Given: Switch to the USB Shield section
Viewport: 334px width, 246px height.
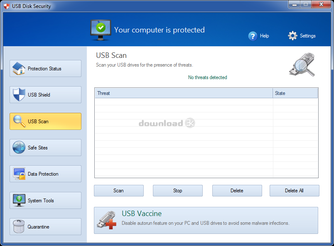Looking at the screenshot, I should [x=45, y=95].
